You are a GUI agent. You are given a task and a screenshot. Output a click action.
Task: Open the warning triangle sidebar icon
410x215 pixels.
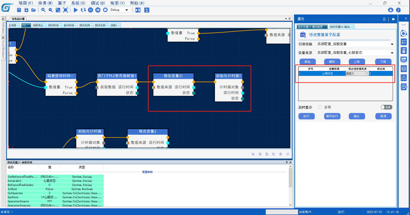(403, 77)
